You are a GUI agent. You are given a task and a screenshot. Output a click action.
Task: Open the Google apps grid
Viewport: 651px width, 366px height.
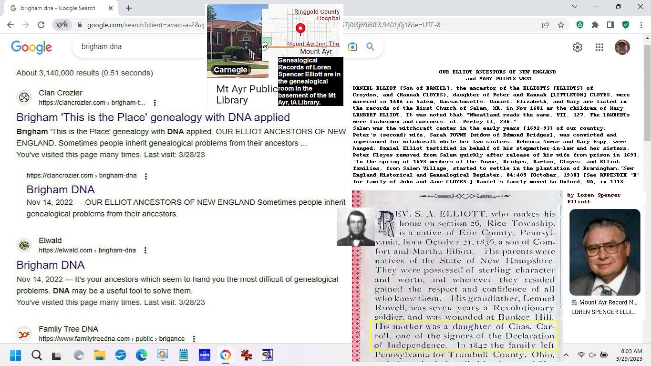tap(599, 47)
